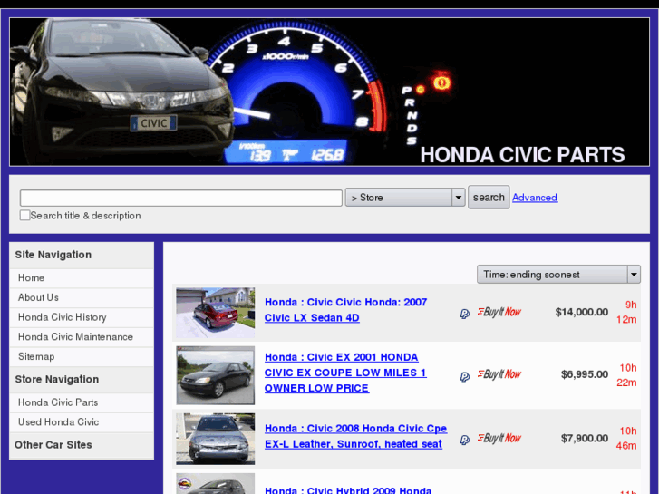The width and height of the screenshot is (659, 494).
Task: Click the Store Navigation heading
Action: (x=57, y=379)
